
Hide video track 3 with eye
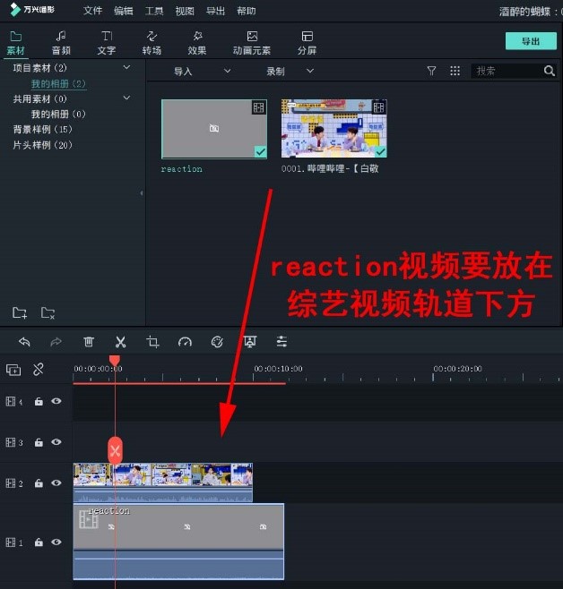[56, 442]
